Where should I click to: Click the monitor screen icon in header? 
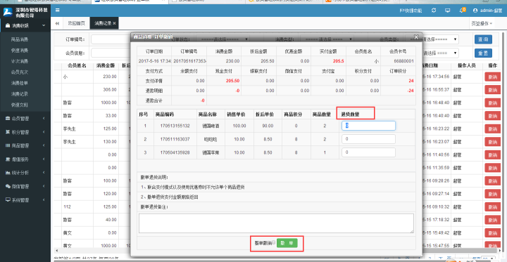click(x=448, y=11)
